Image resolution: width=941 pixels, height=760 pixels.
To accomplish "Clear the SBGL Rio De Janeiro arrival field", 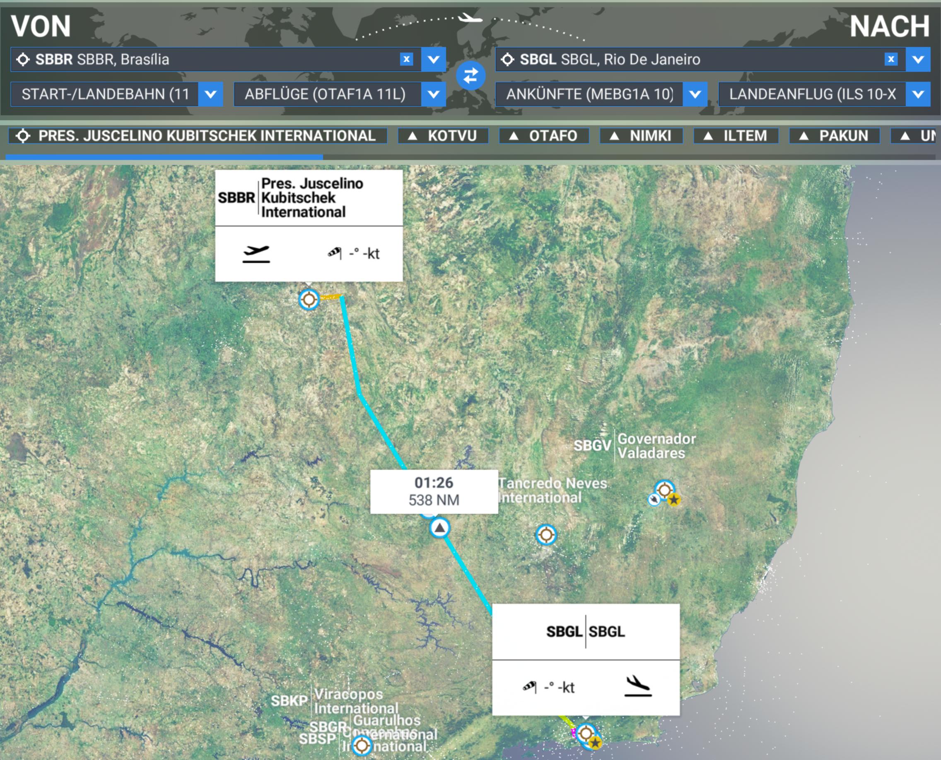I will pos(890,59).
